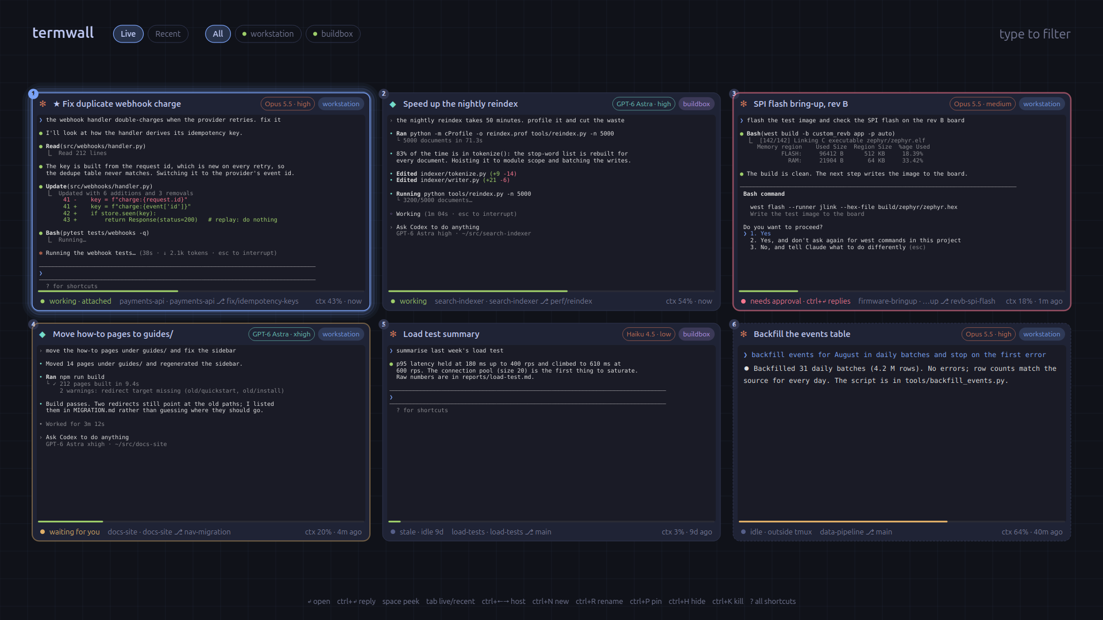Click the red needs approval status dot
This screenshot has height=620, width=1103.
tap(743, 301)
